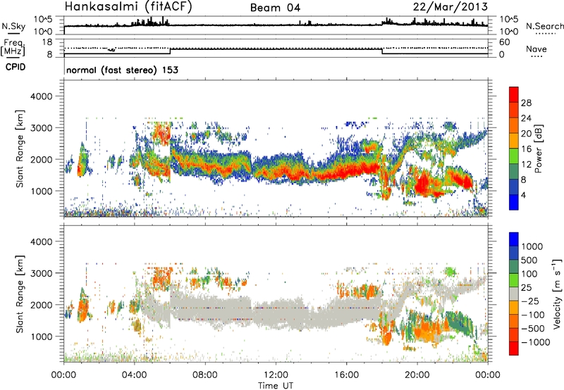Click the "Power [dB]" colorbar title
This screenshot has height=390, width=564.
pos(539,149)
